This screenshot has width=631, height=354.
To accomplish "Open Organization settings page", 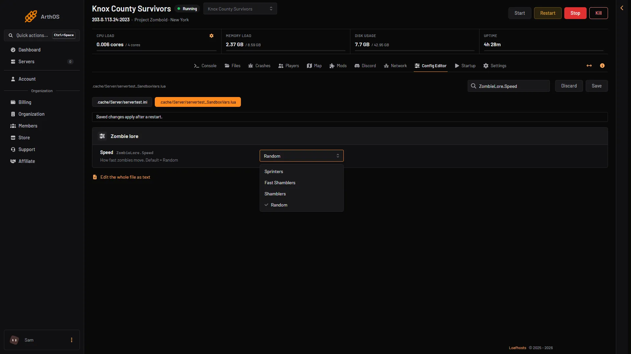I will click(42, 114).
